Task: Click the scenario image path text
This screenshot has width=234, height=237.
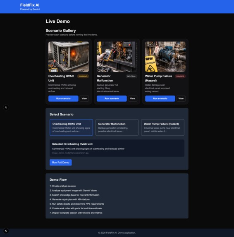Action: 70,153
